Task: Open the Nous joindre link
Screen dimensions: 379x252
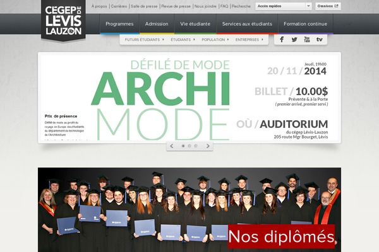Action: tap(205, 6)
